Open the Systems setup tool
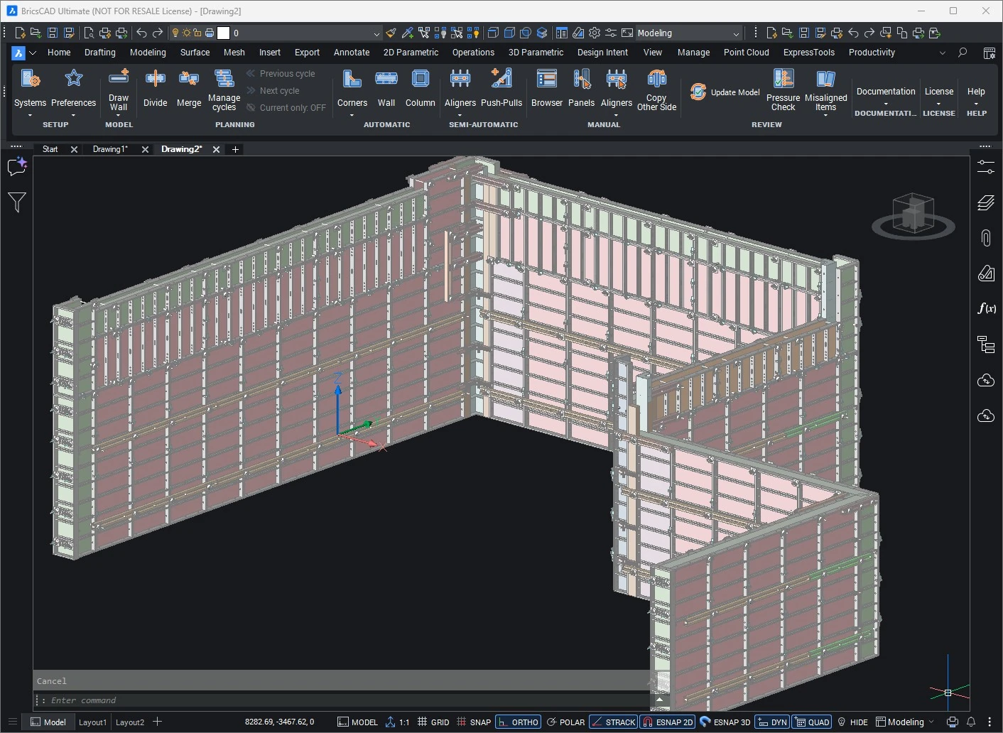This screenshot has height=733, width=1003. point(30,89)
